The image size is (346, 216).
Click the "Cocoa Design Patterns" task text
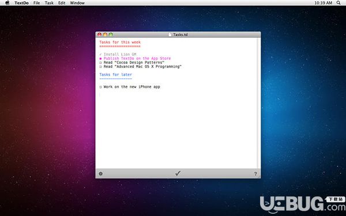(134, 63)
